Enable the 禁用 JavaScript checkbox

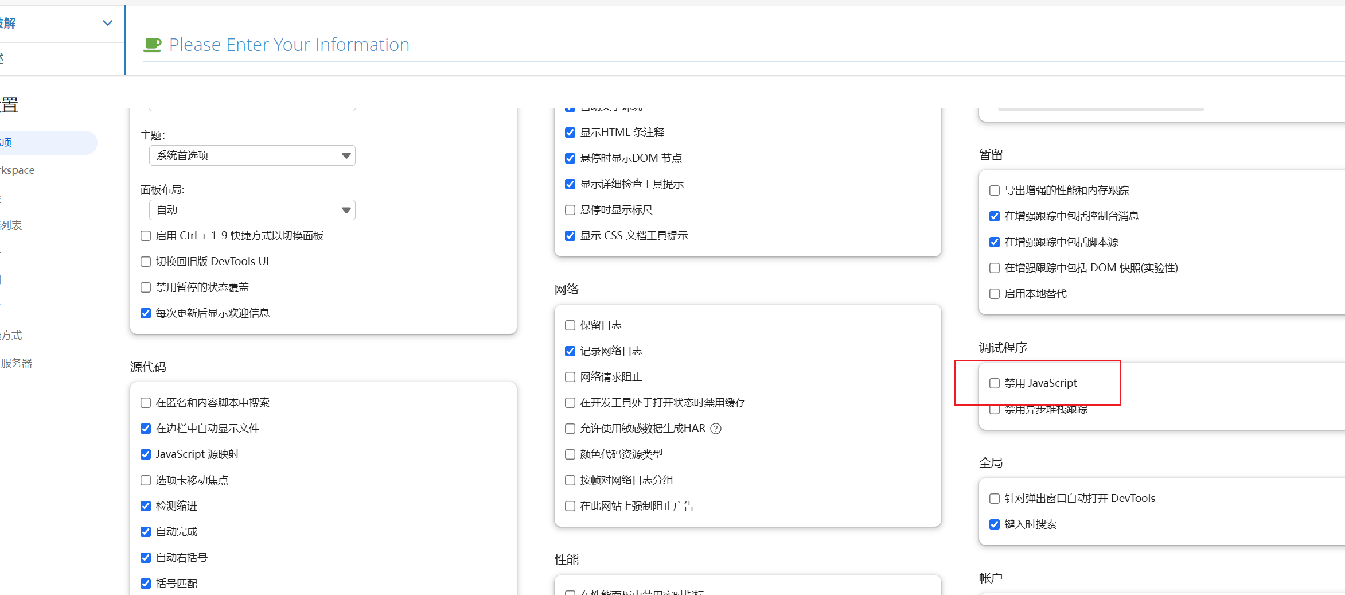[x=995, y=383]
